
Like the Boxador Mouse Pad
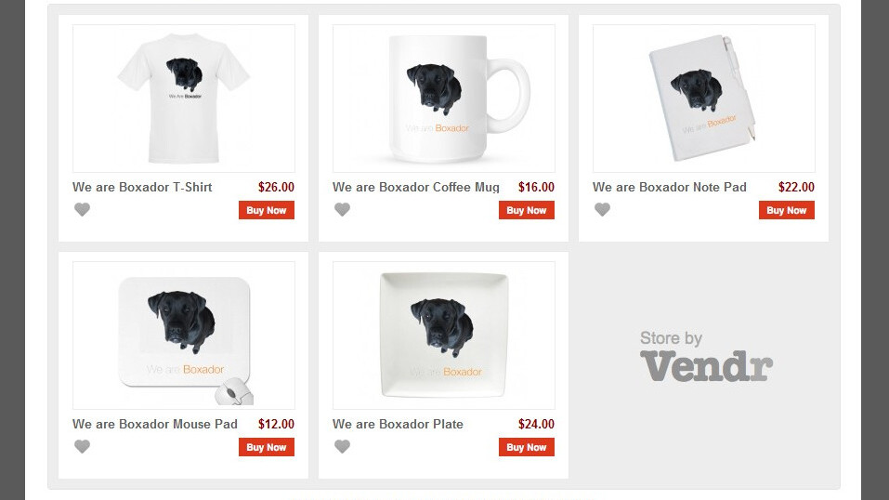pyautogui.click(x=83, y=447)
